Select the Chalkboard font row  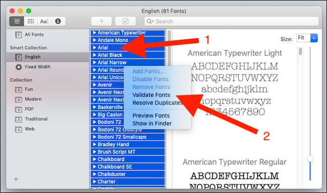click(128, 159)
